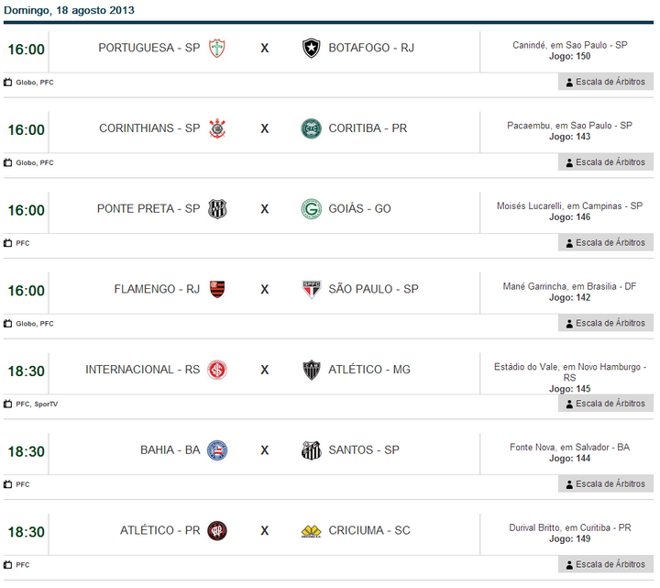Image resolution: width=660 pixels, height=588 pixels.
Task: Click the São Paulo club crest
Action: click(312, 289)
